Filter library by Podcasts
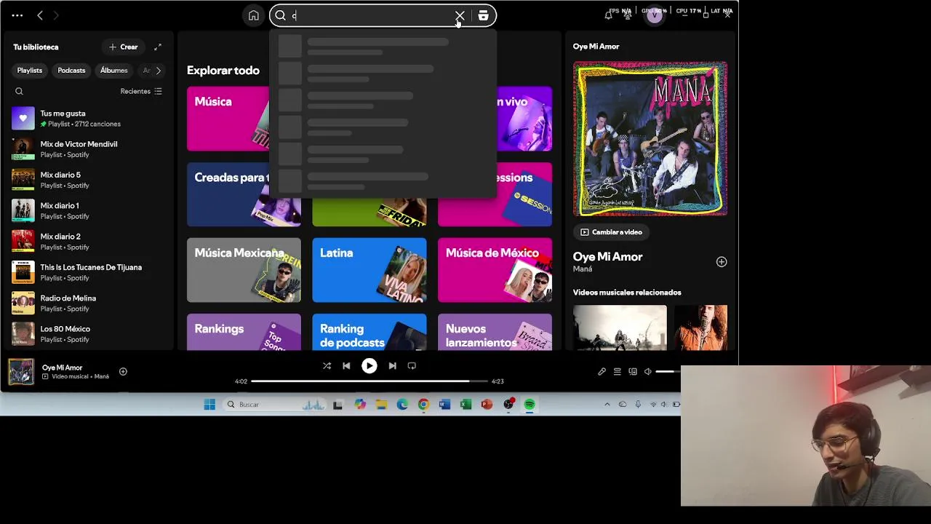 coord(71,71)
